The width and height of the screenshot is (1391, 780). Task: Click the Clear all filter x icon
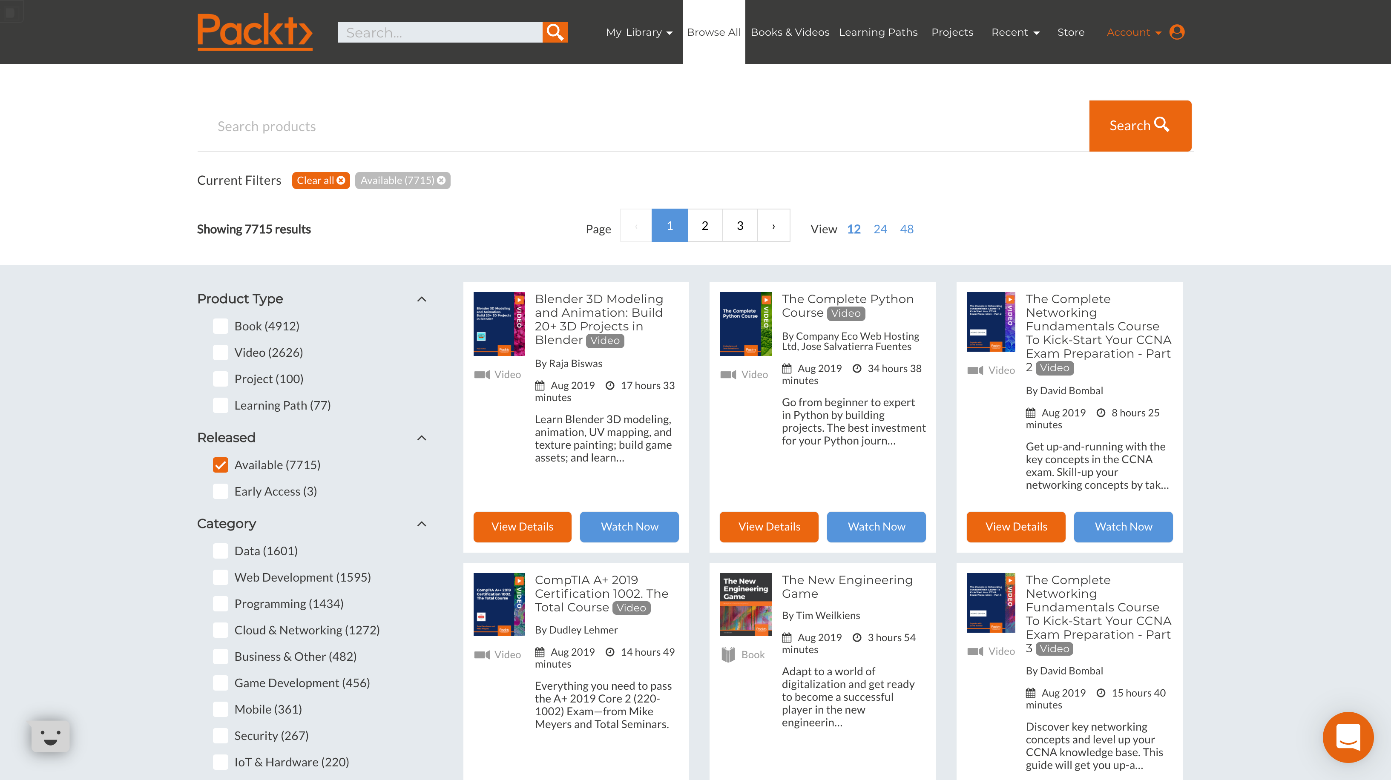[x=341, y=180]
